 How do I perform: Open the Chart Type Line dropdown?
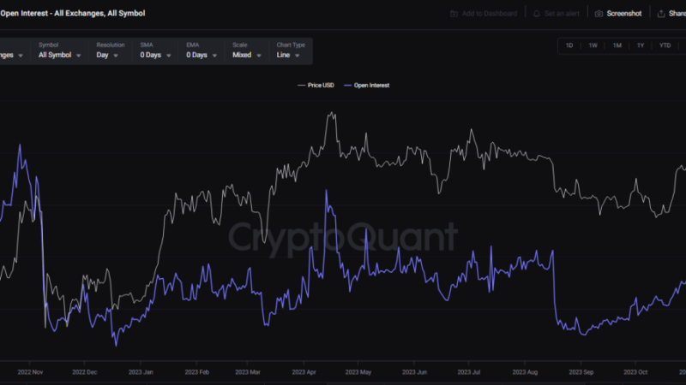point(291,50)
